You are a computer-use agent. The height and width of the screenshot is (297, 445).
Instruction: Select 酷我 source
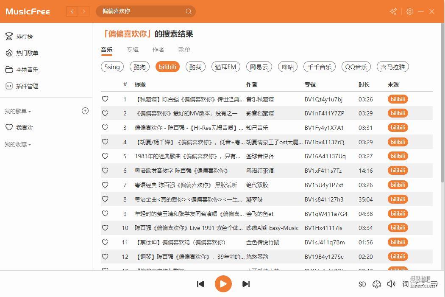(195, 67)
